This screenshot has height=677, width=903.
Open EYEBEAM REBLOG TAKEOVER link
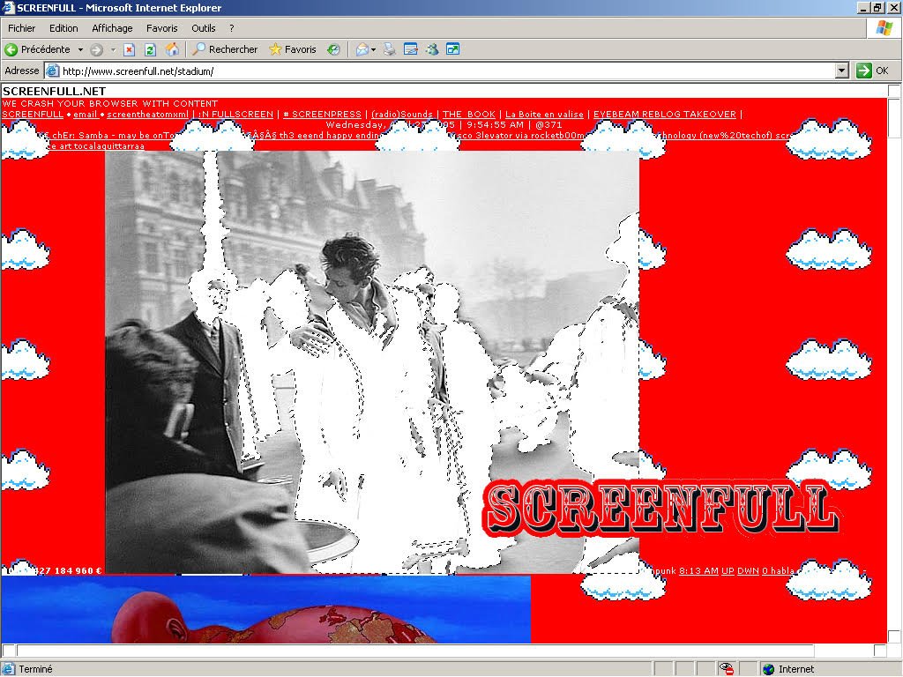(665, 114)
